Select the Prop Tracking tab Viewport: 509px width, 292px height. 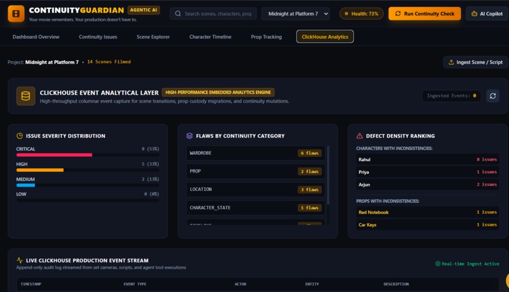(x=266, y=37)
